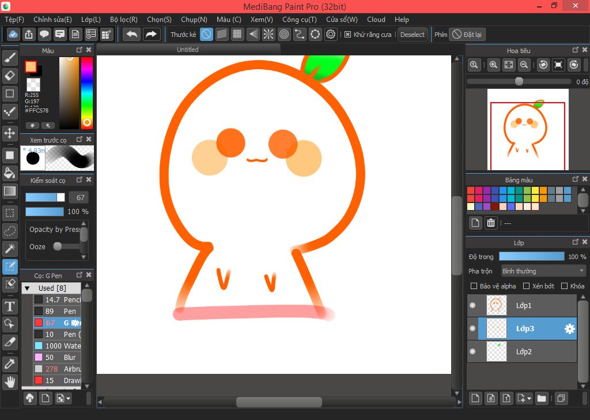Select the Move tool

click(10, 133)
